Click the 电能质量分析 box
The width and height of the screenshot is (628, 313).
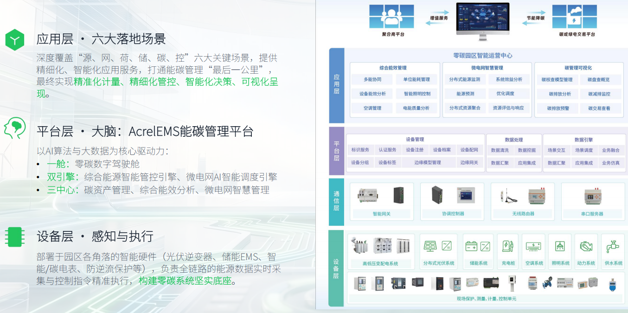point(417,108)
